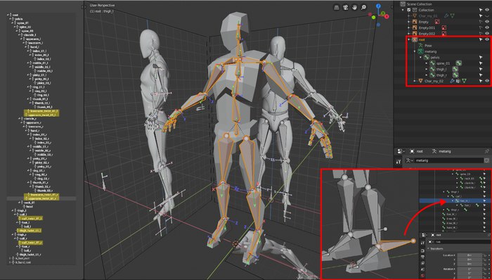Click child bone icon right of thigh_r

(455, 75)
